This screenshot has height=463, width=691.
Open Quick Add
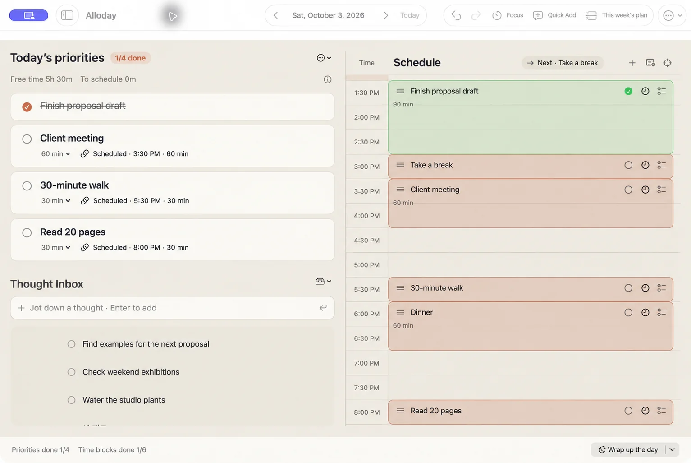coord(554,15)
